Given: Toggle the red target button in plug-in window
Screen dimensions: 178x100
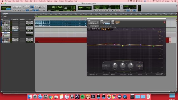Looking at the screenshot, I should click(x=164, y=22).
